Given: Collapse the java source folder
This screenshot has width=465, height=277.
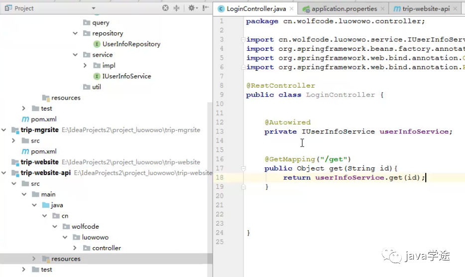Looking at the screenshot, I should click(34, 205).
